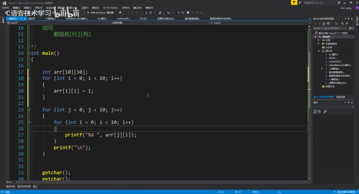Close the 二维数组.c tab

25,19
